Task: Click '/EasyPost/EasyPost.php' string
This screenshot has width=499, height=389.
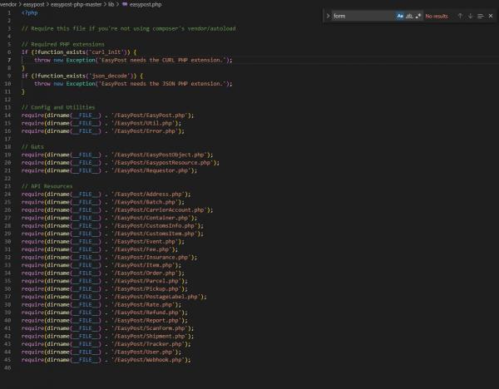Action: tap(150, 116)
